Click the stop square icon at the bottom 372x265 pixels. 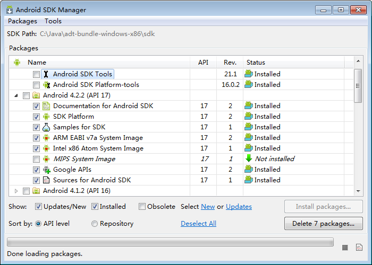tap(345, 248)
